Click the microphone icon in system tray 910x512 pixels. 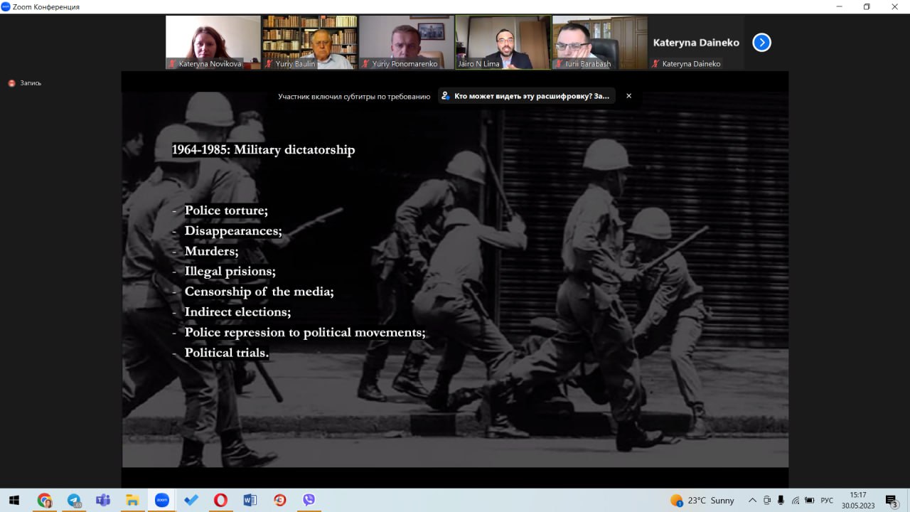click(781, 500)
